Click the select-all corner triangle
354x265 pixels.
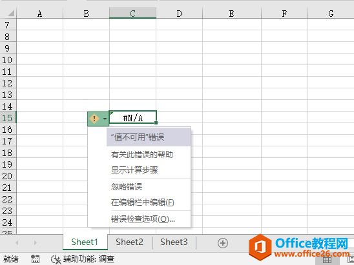tap(11, 14)
